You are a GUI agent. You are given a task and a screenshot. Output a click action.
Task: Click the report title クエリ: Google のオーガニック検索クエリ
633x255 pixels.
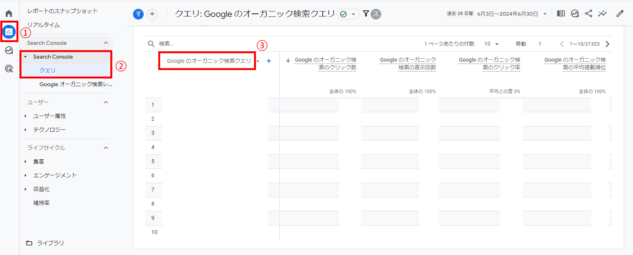tap(255, 14)
